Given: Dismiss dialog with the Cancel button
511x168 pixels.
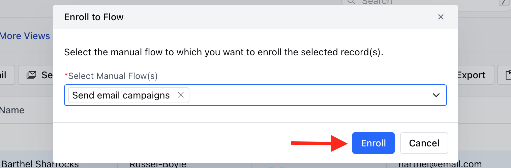Looking at the screenshot, I should (x=424, y=143).
